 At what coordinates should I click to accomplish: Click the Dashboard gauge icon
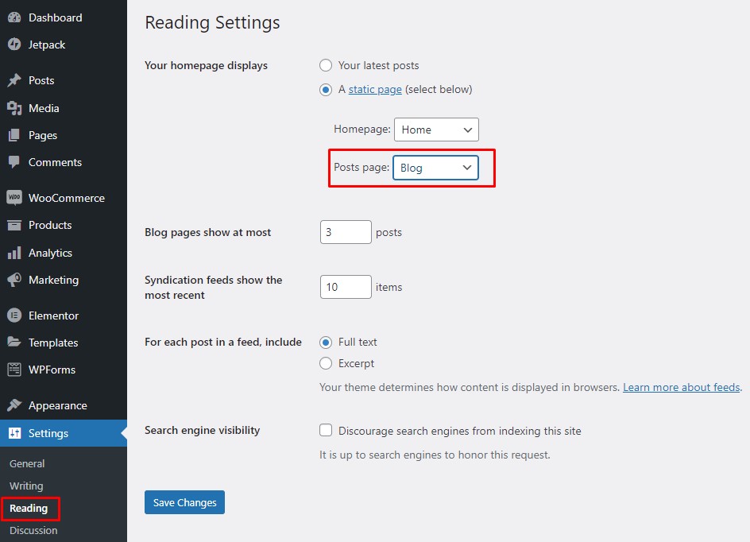click(14, 17)
